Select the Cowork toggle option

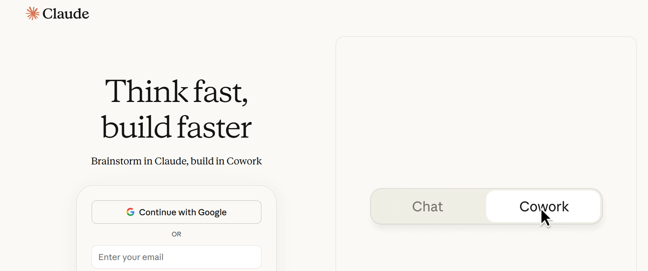pyautogui.click(x=544, y=206)
